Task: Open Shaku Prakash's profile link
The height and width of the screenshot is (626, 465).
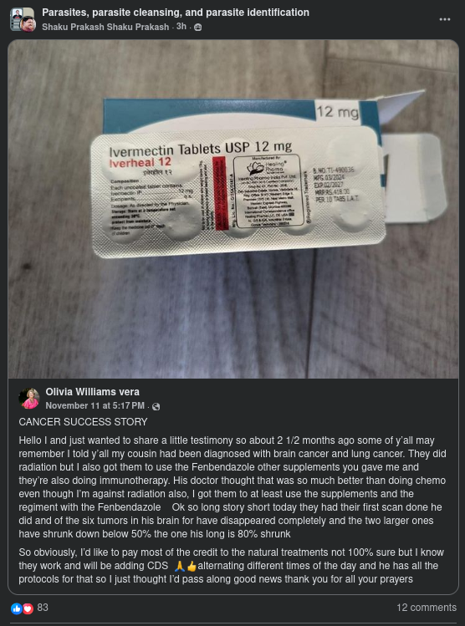Action: click(x=105, y=27)
